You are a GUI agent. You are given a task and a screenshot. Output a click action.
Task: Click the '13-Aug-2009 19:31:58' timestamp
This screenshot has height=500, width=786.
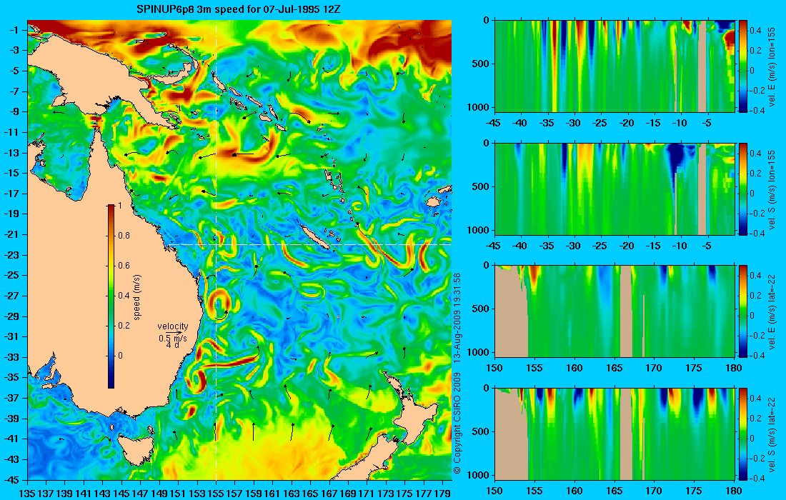point(457,317)
